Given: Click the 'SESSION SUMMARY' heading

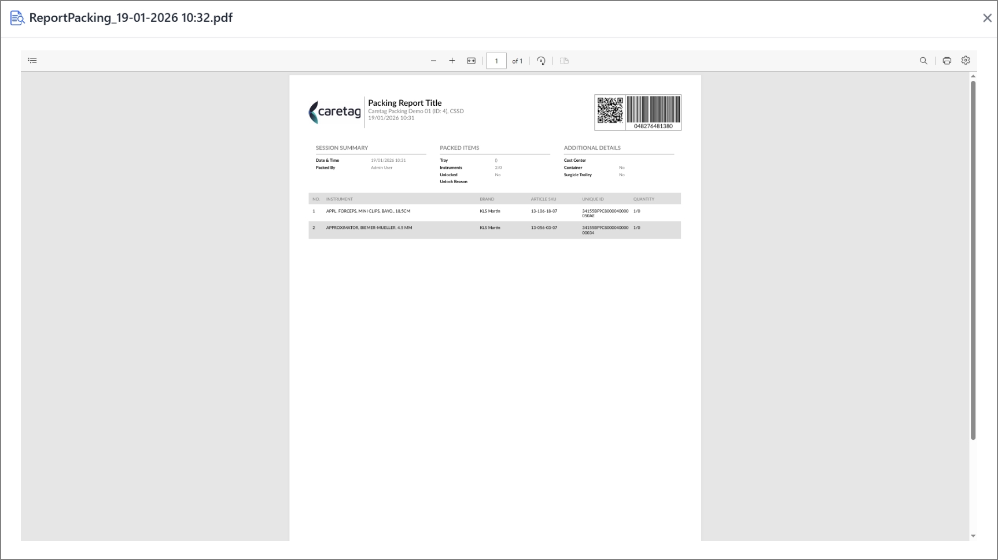Looking at the screenshot, I should coord(341,148).
